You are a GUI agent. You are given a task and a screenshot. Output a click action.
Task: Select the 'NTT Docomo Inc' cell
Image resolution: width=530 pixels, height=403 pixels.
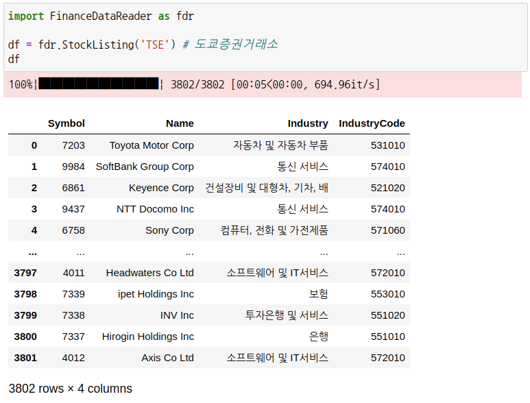coord(155,209)
